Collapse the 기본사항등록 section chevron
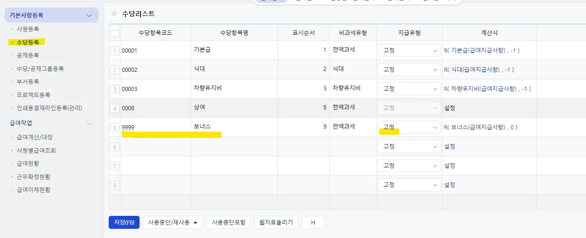586x238 pixels. [89, 15]
